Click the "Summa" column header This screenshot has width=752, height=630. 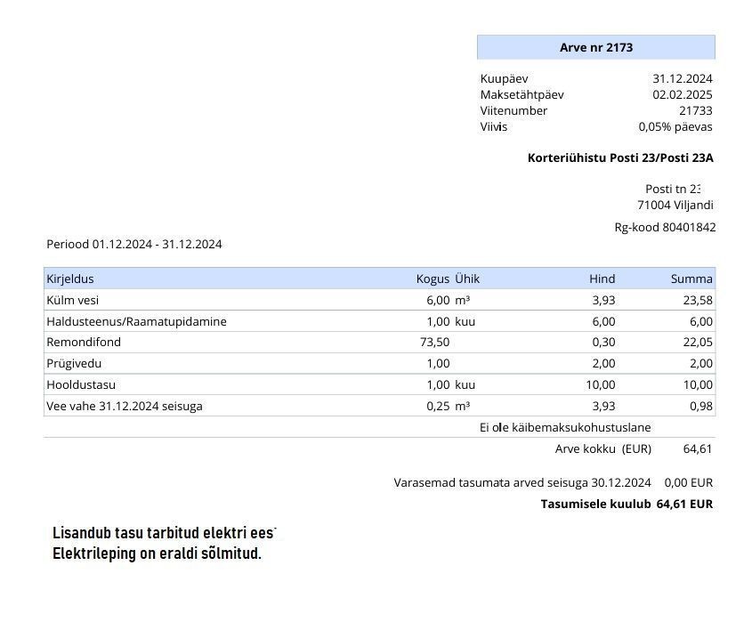point(691,279)
